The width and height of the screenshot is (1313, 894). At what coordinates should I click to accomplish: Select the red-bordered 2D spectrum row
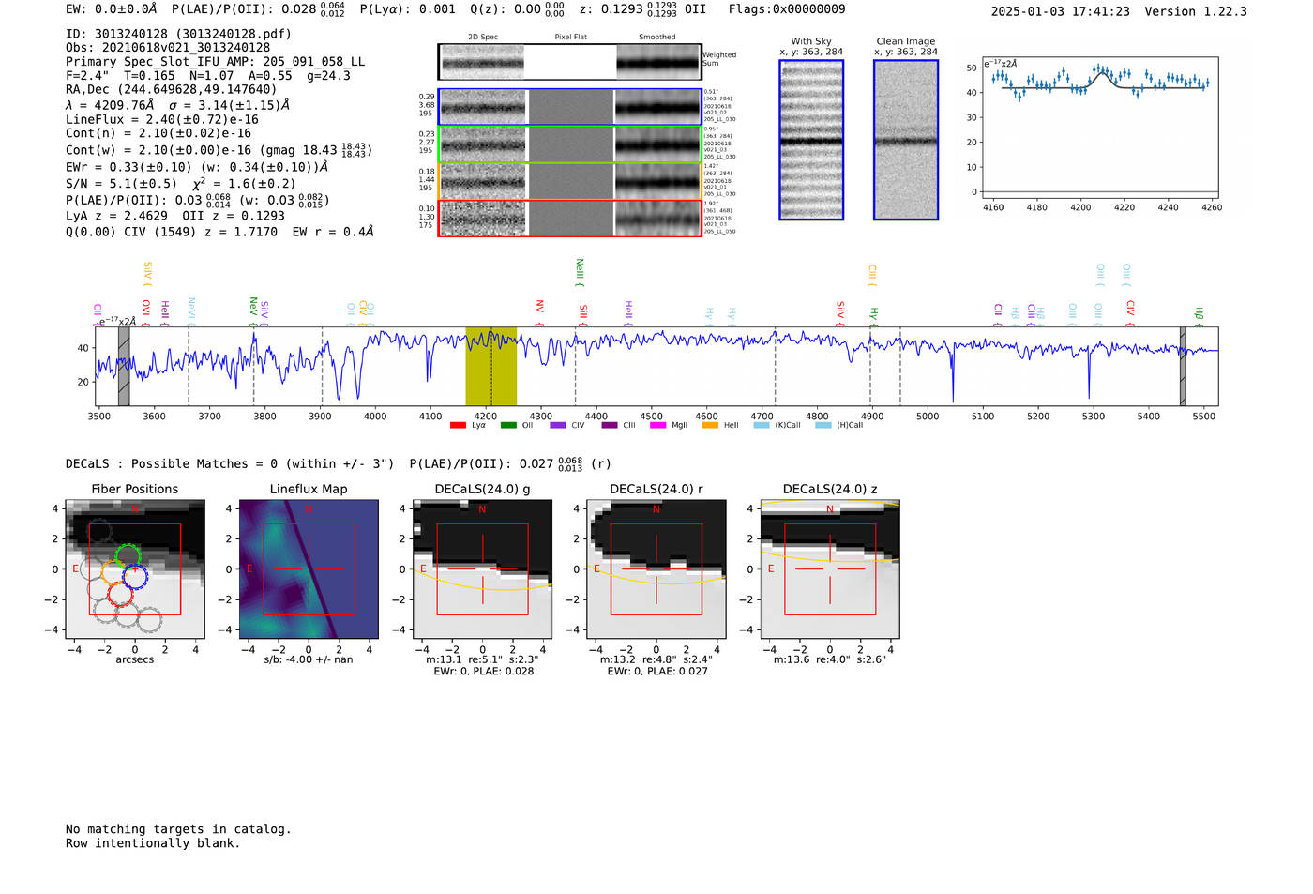coord(570,219)
